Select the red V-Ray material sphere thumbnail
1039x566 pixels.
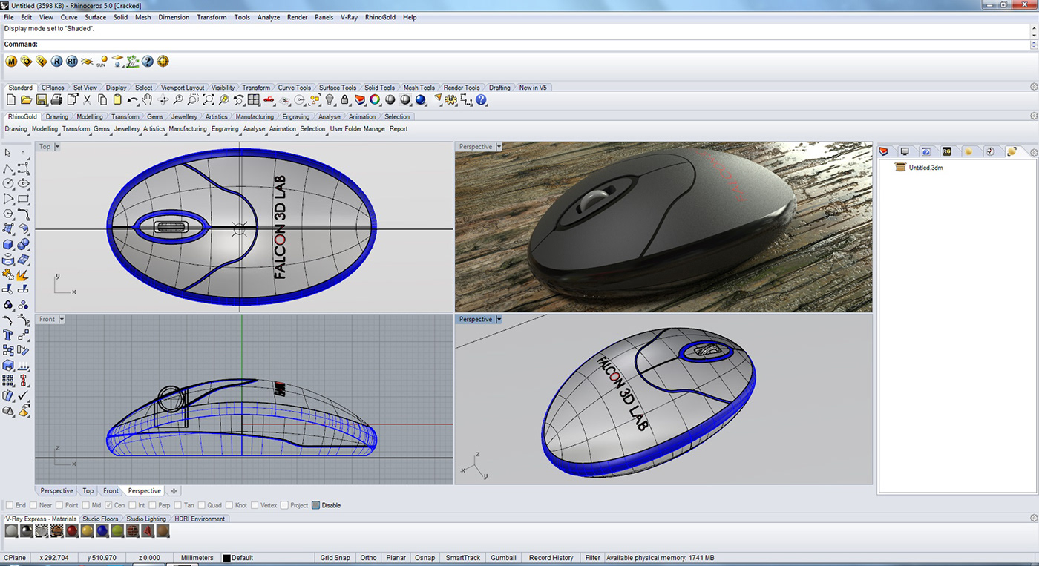[72, 530]
